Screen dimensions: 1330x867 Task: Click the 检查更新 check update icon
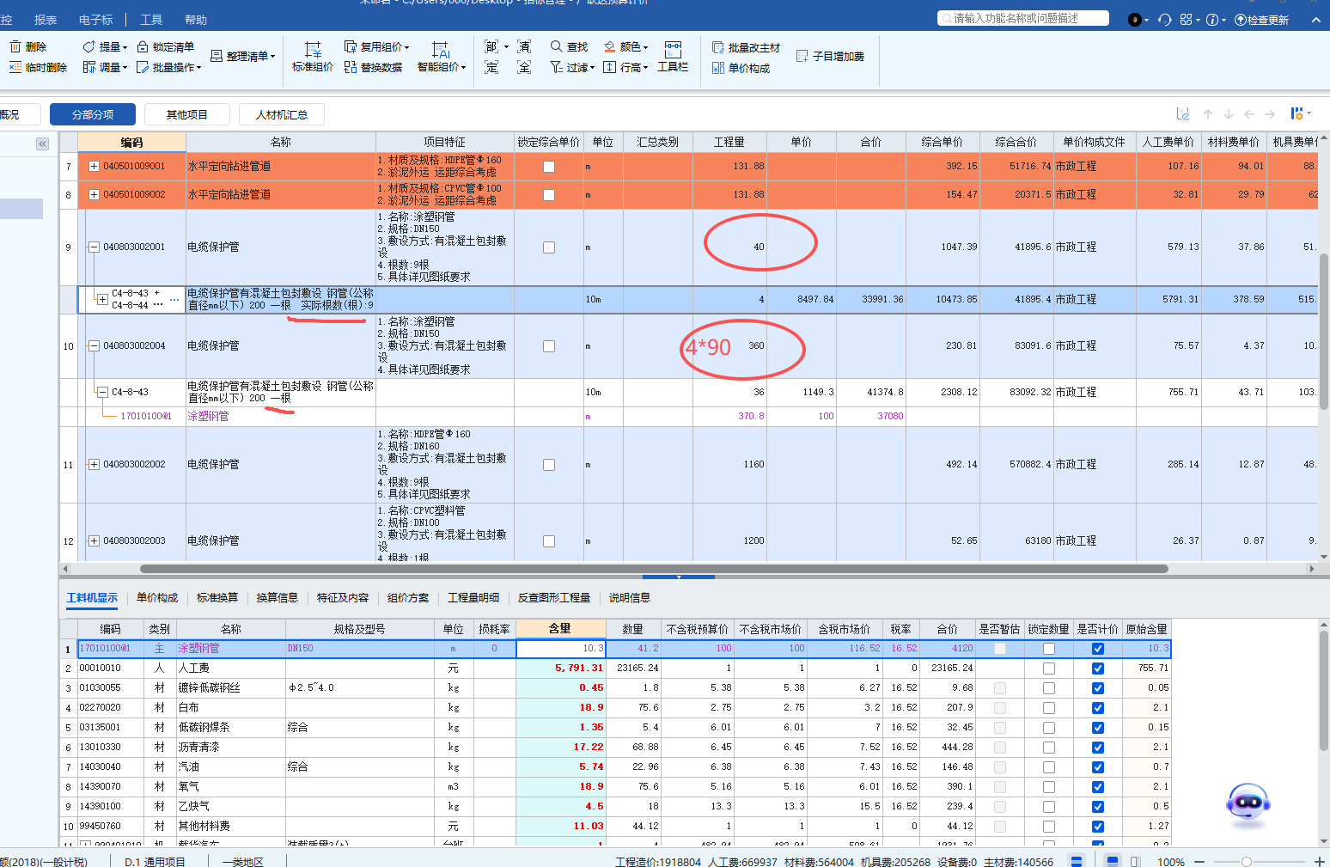(1241, 19)
